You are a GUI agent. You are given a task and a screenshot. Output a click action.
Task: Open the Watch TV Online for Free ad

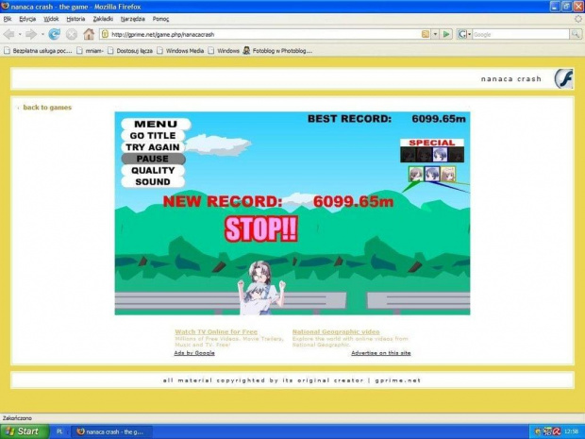click(x=216, y=331)
